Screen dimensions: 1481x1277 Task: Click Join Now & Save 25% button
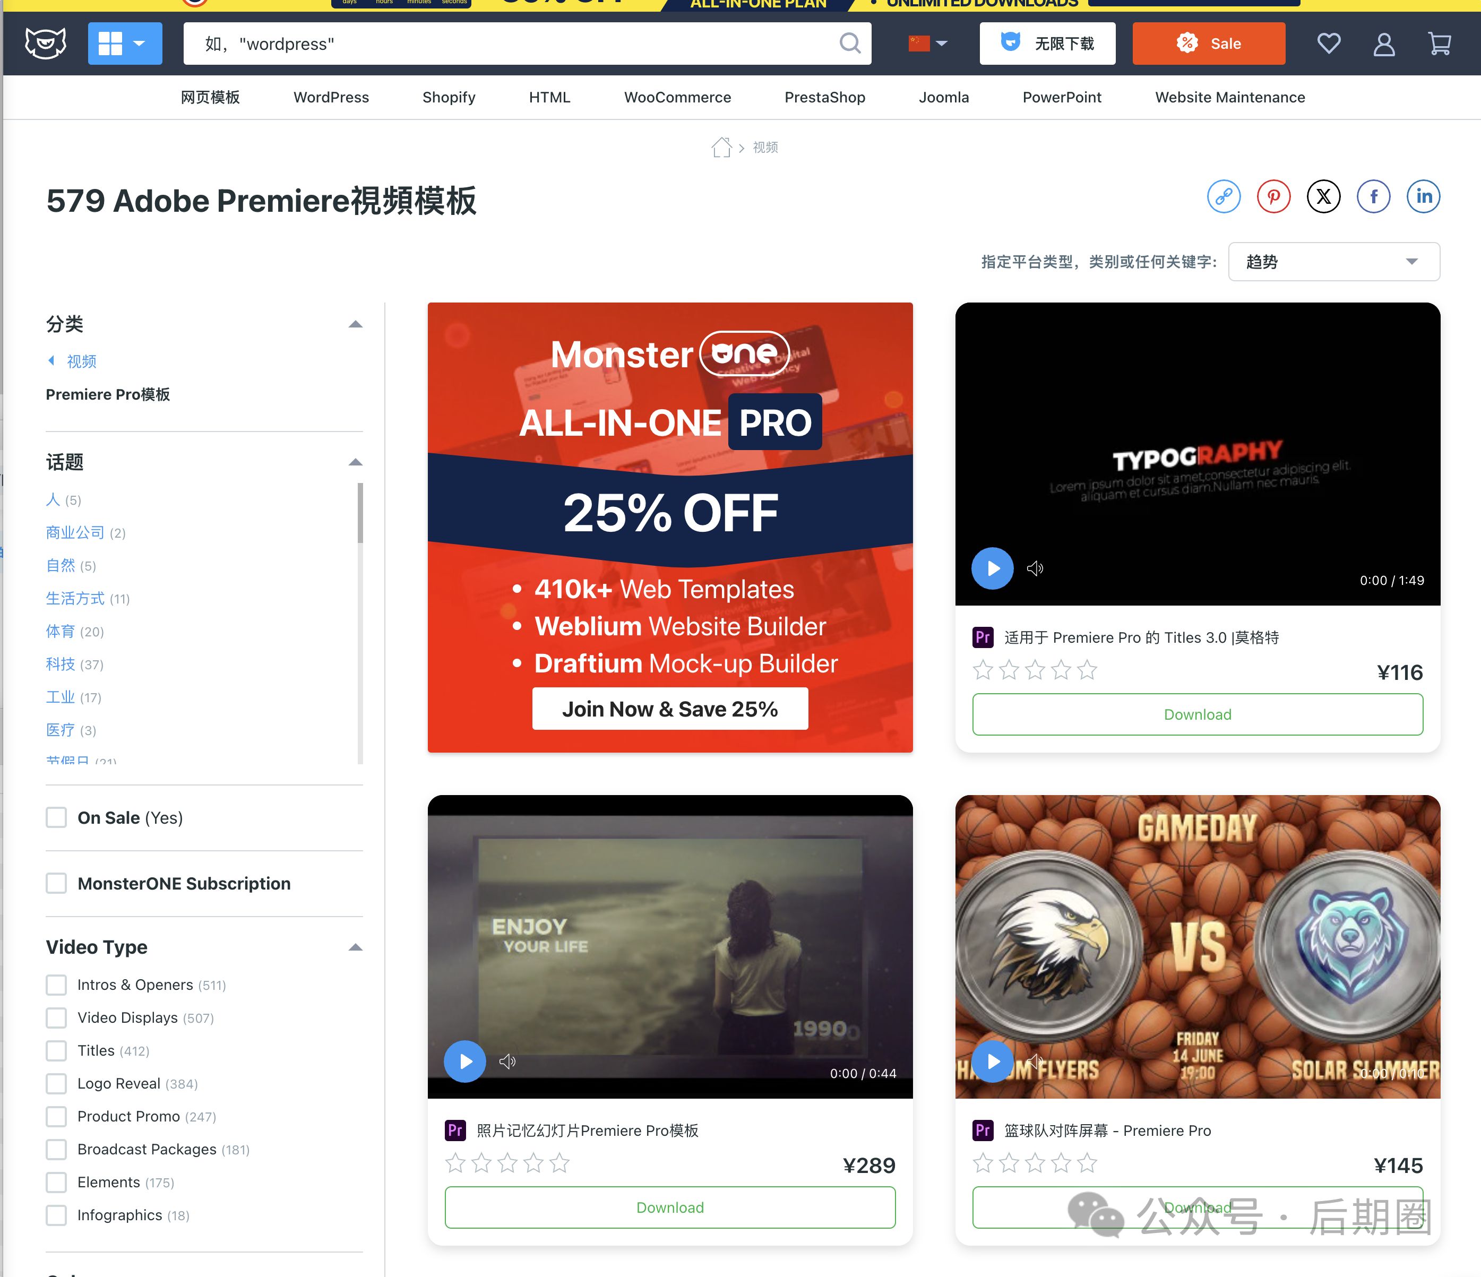[x=670, y=709]
